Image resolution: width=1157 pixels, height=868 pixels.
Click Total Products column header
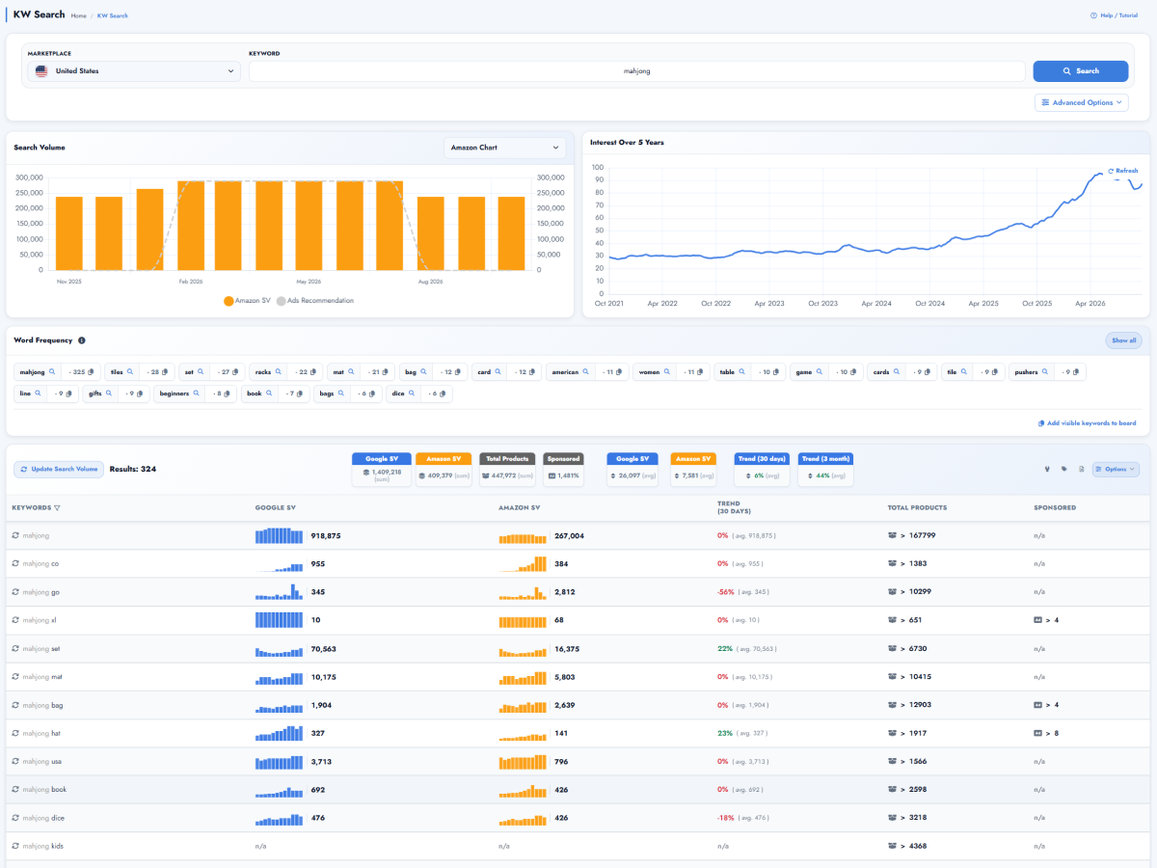pos(917,507)
